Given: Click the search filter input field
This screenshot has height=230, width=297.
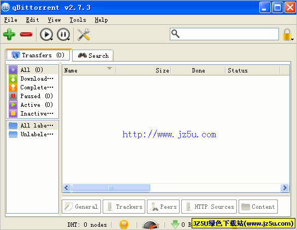Looking at the screenshot, I should click(224, 34).
